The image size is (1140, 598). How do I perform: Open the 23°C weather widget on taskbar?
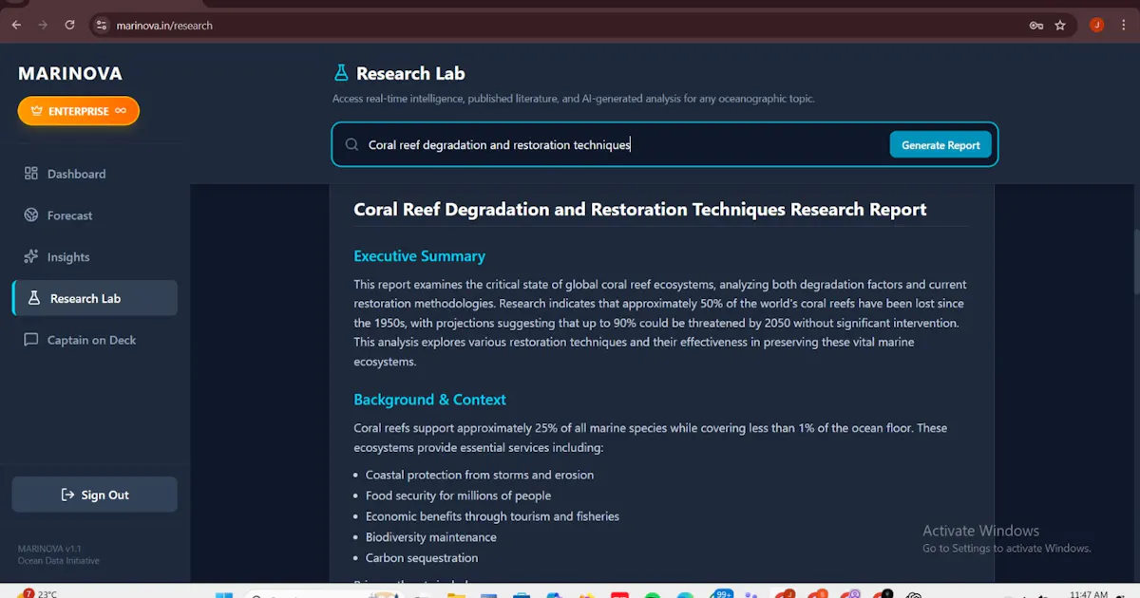(38, 594)
